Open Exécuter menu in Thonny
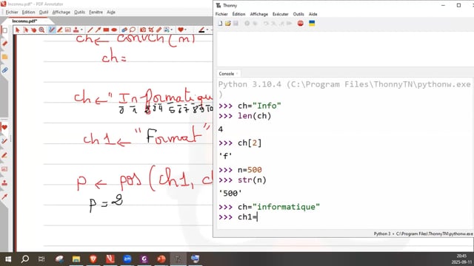Viewport: 474px width, 266px height. 280,14
